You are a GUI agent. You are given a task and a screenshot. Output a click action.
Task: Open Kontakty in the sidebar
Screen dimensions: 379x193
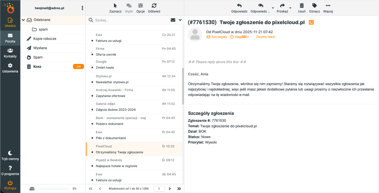point(10,50)
